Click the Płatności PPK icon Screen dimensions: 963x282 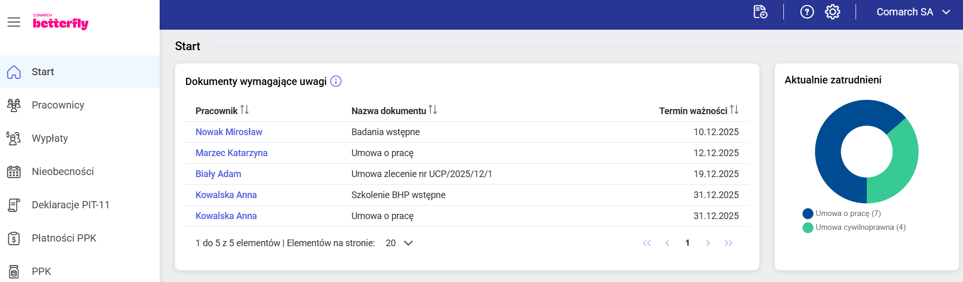coord(14,238)
